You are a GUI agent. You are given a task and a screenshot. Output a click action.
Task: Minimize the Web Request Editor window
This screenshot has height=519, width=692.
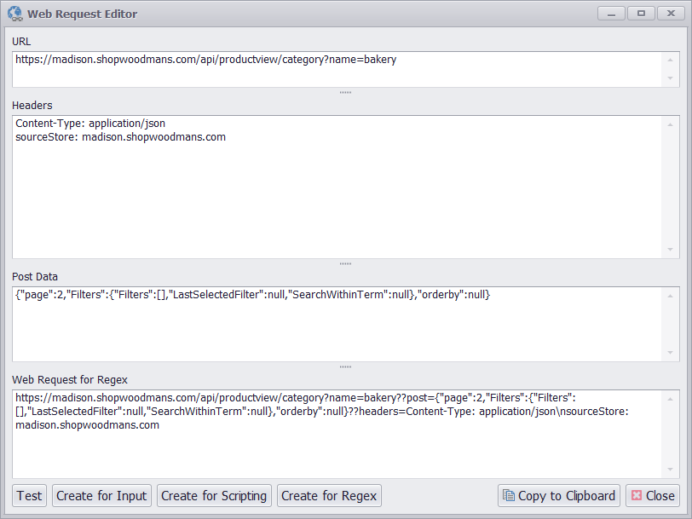611,14
